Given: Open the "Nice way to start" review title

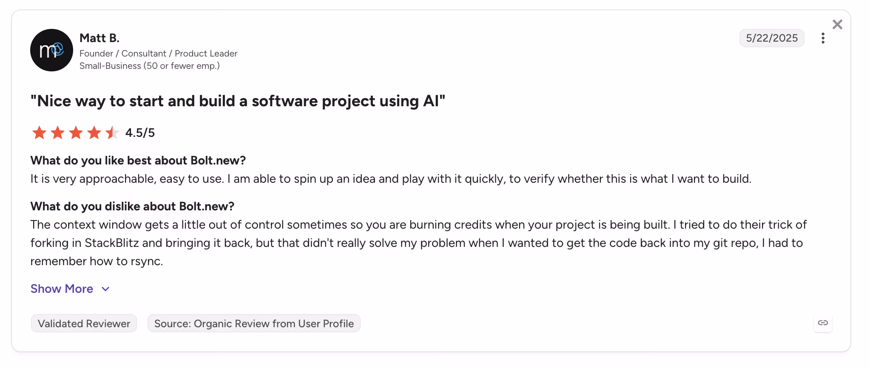Looking at the screenshot, I should 238,101.
